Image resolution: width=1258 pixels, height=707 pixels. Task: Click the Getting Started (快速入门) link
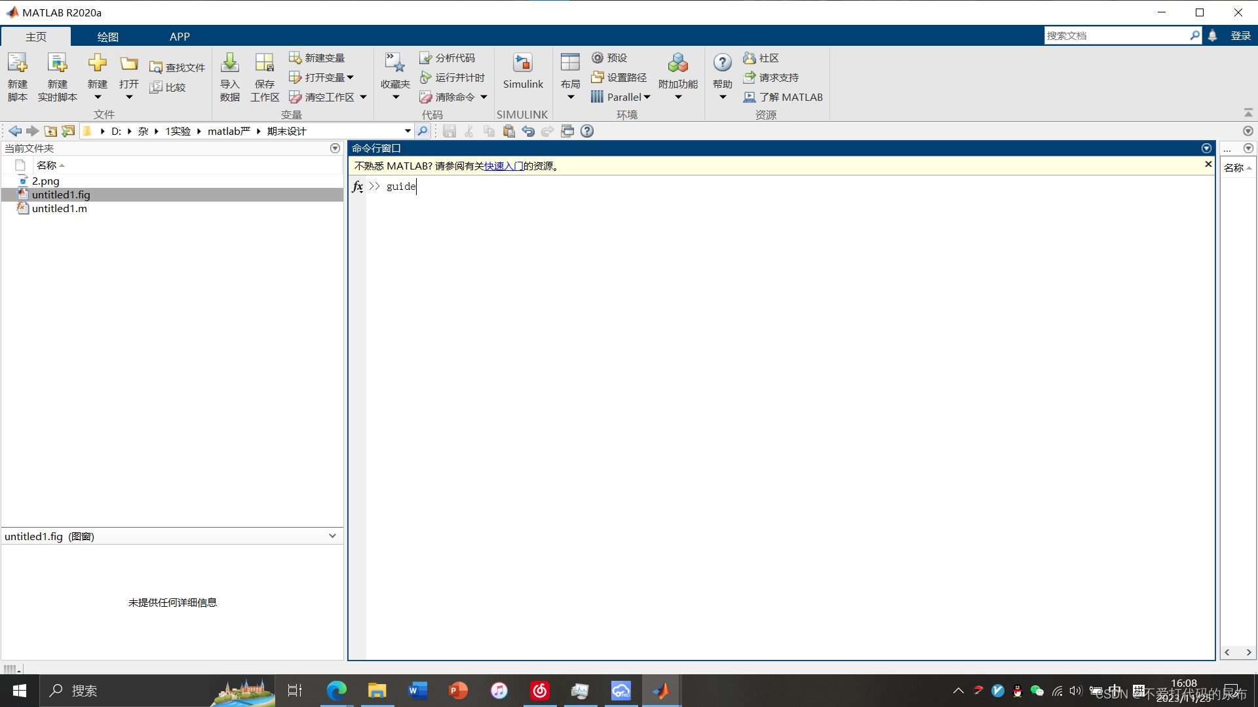pyautogui.click(x=503, y=166)
